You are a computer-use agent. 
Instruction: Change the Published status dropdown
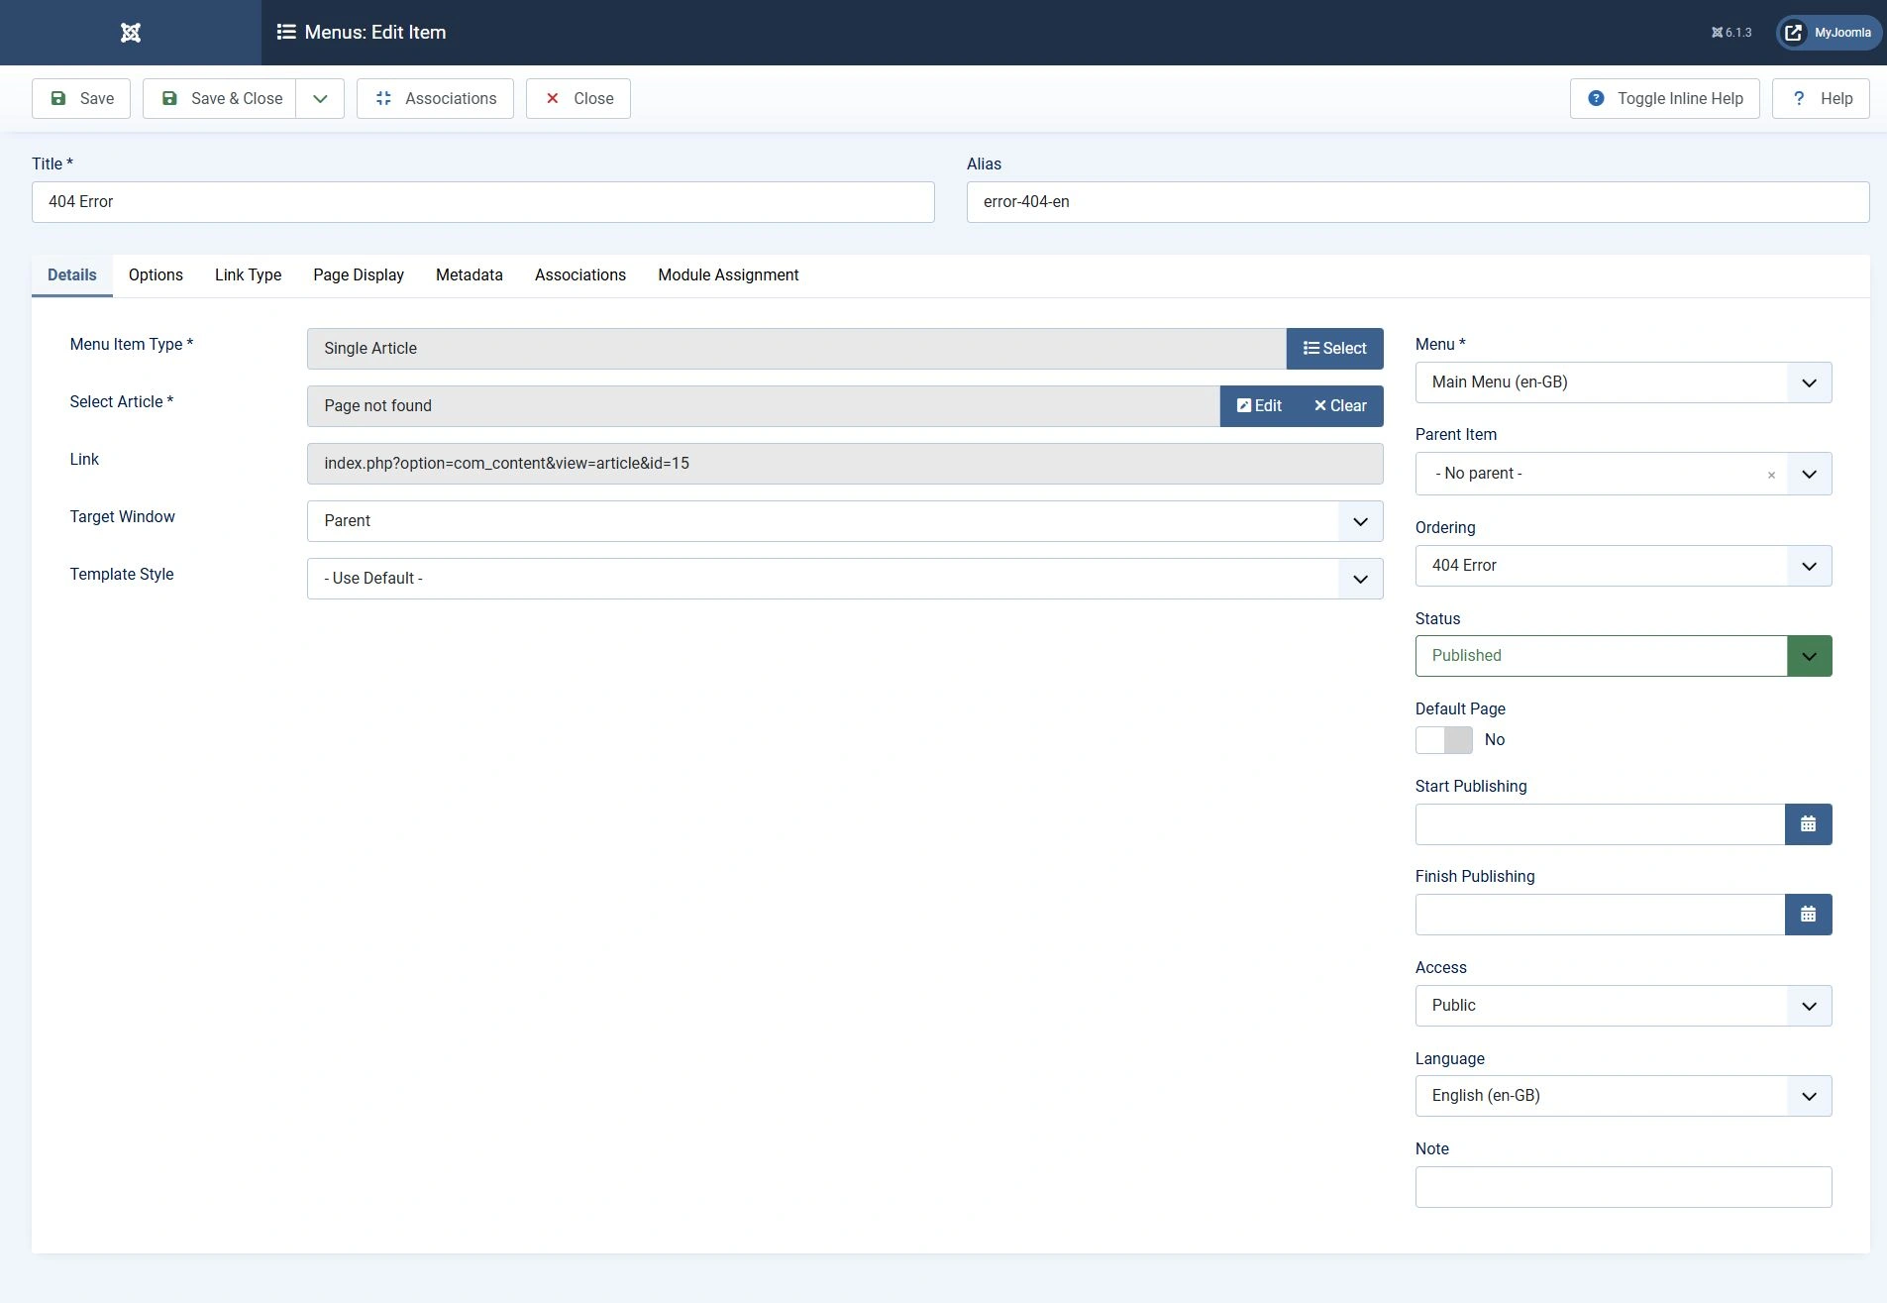point(1624,656)
